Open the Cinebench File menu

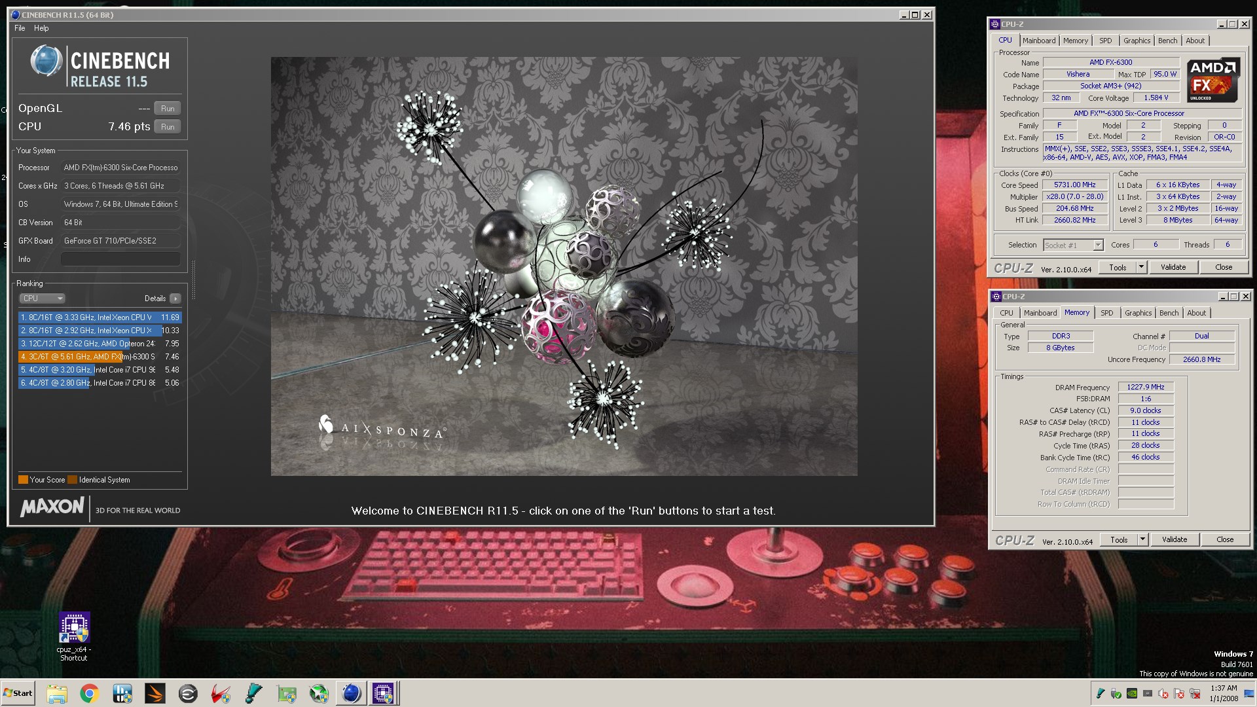(20, 28)
